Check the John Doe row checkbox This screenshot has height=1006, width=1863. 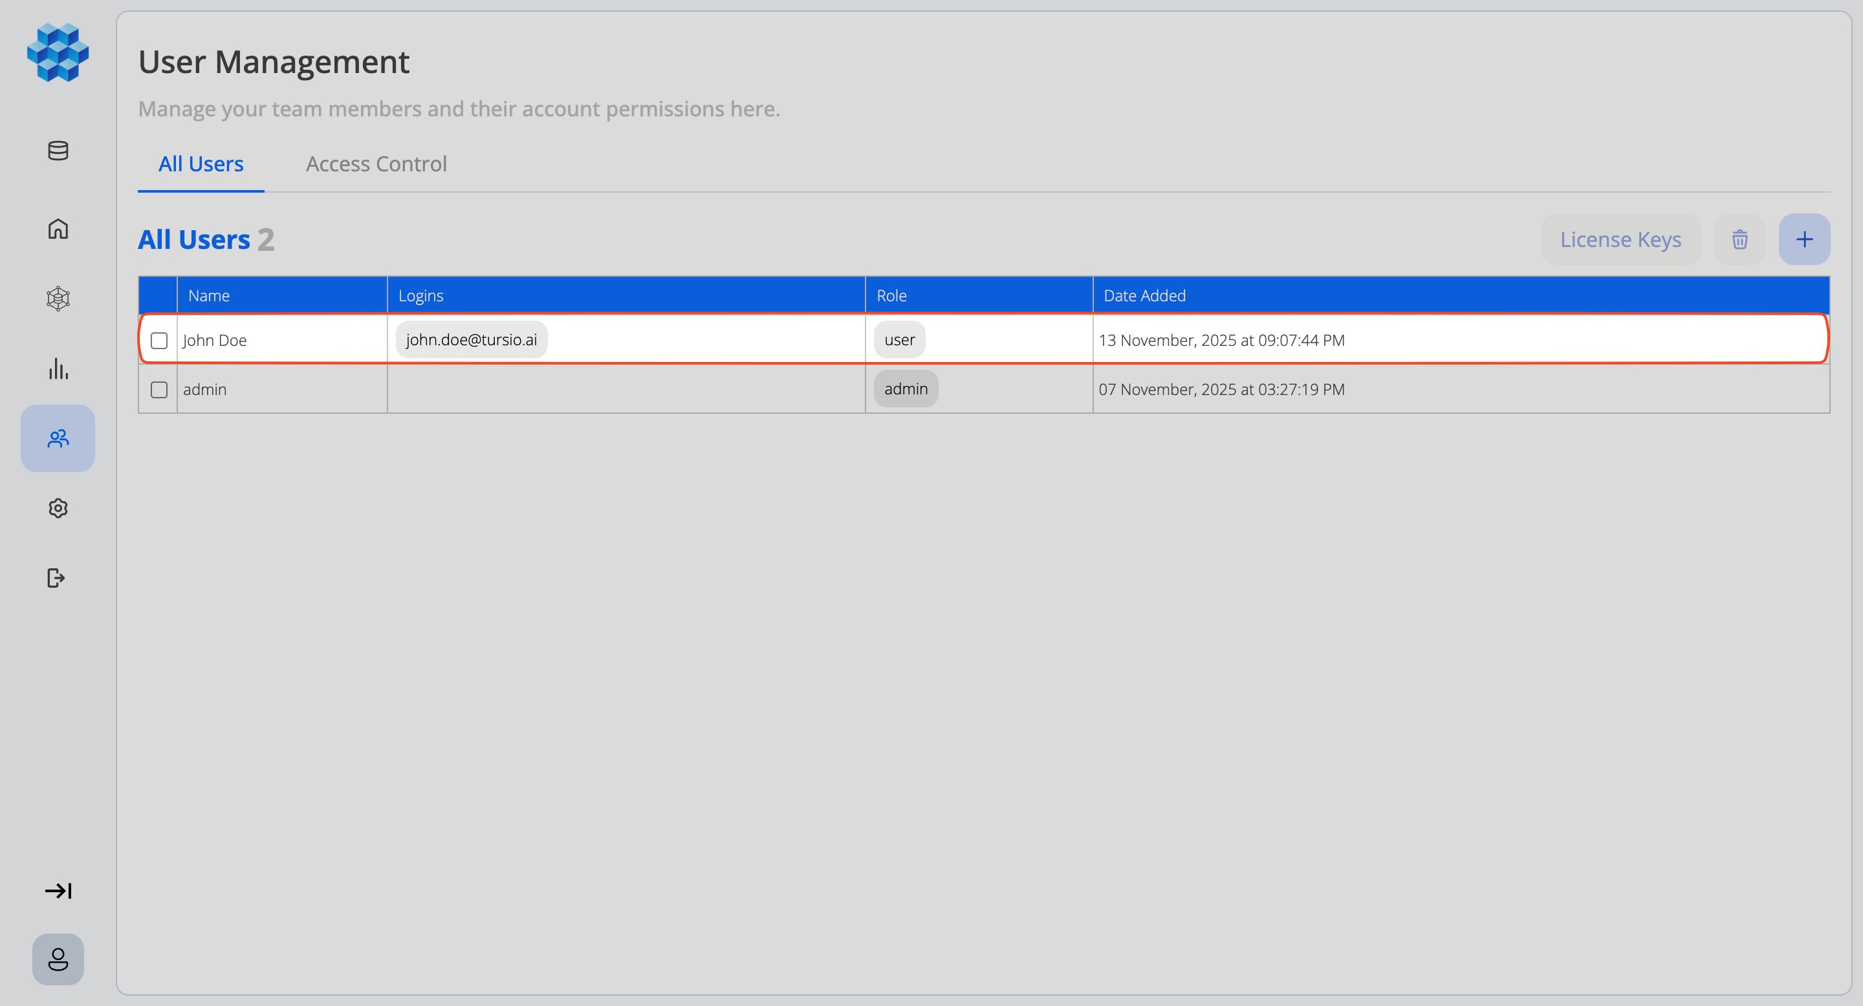click(x=159, y=340)
